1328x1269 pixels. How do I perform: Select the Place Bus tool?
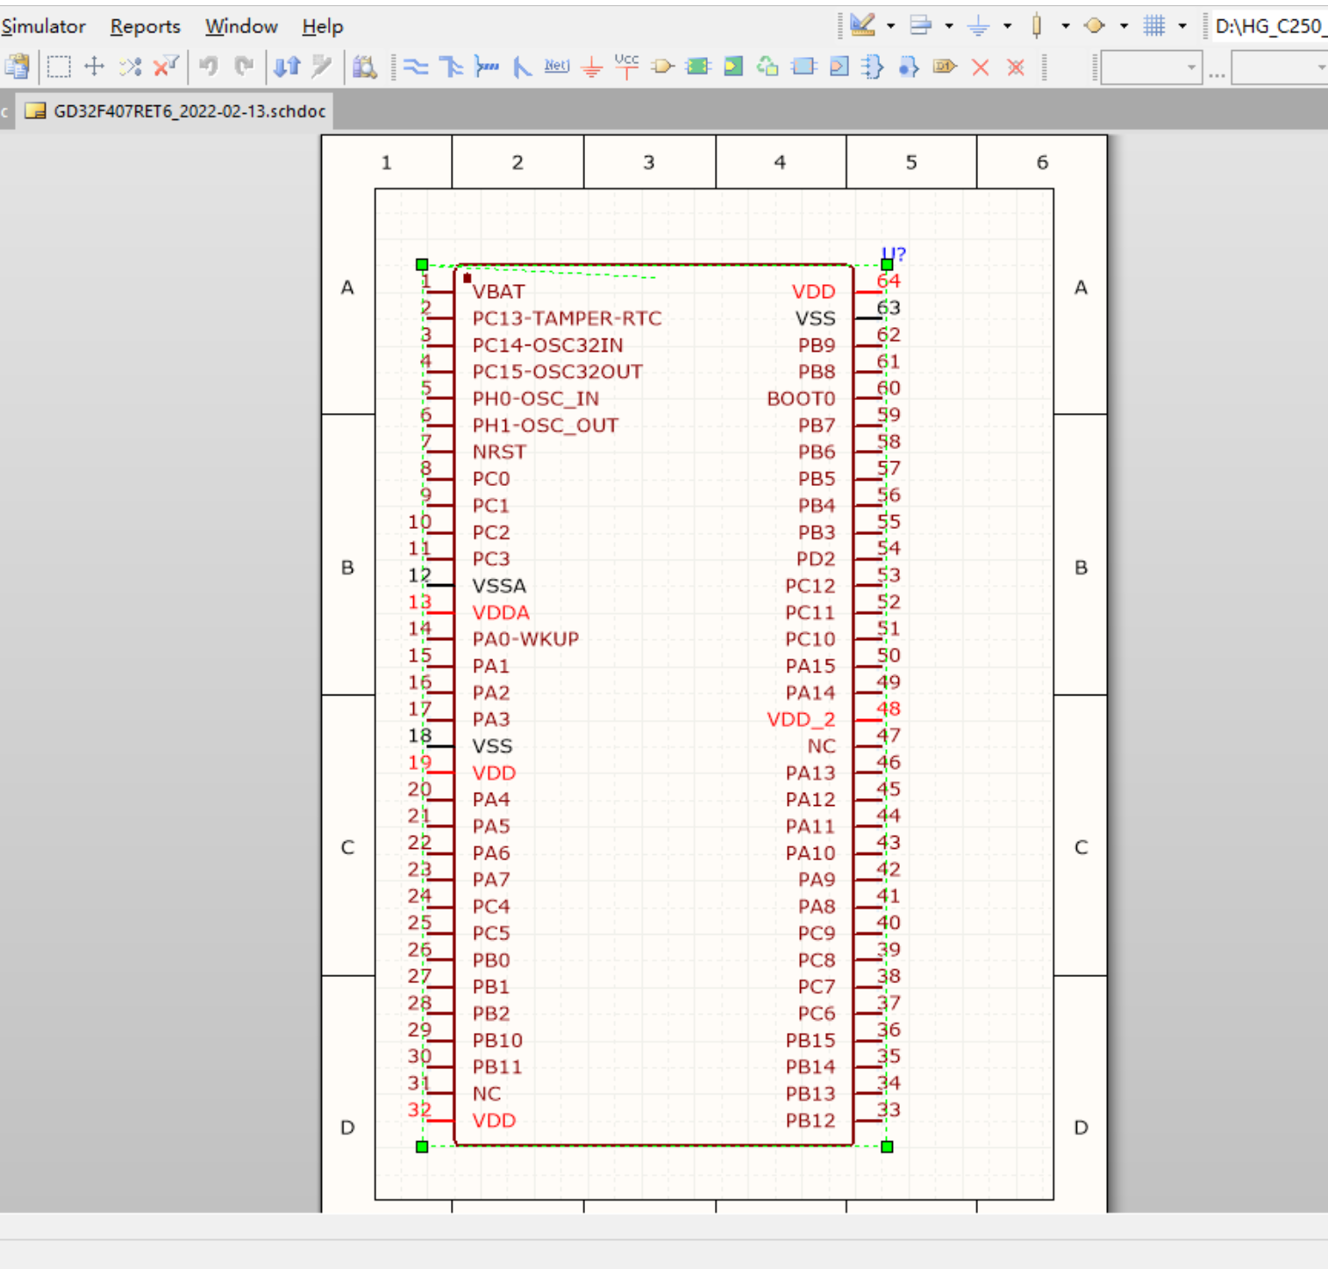(451, 67)
